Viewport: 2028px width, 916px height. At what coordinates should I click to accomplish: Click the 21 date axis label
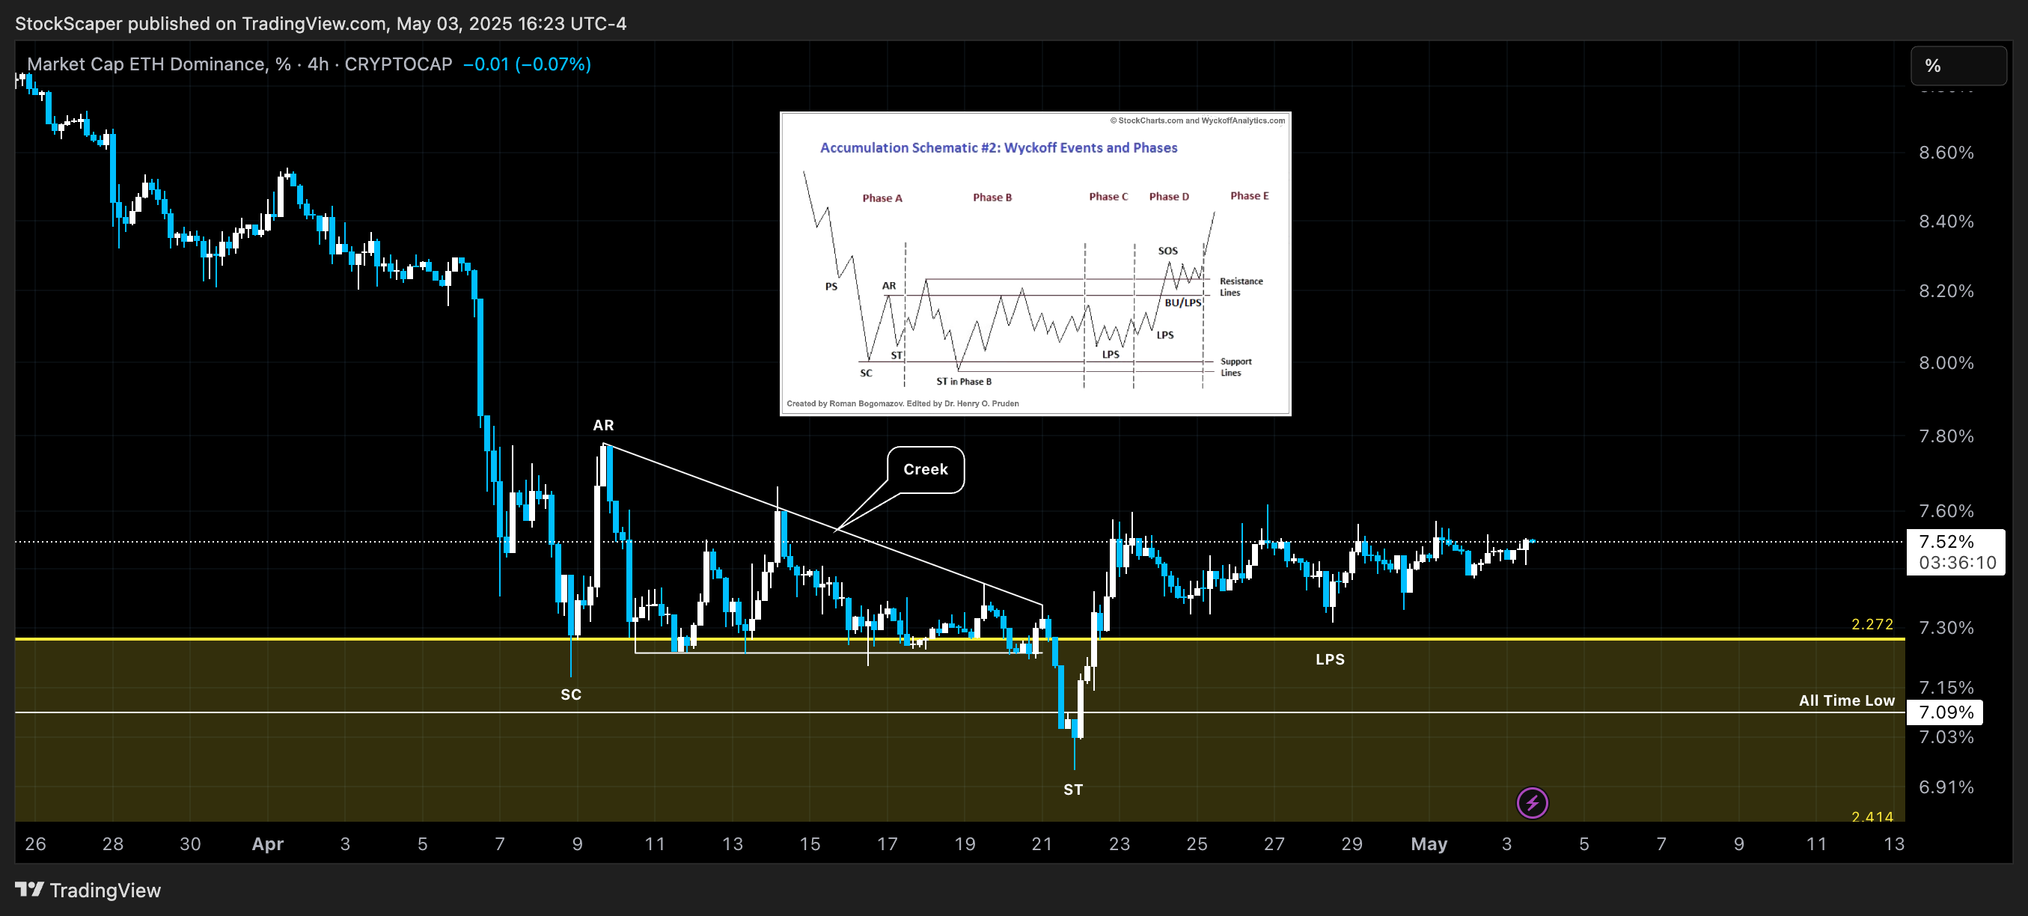(1042, 843)
